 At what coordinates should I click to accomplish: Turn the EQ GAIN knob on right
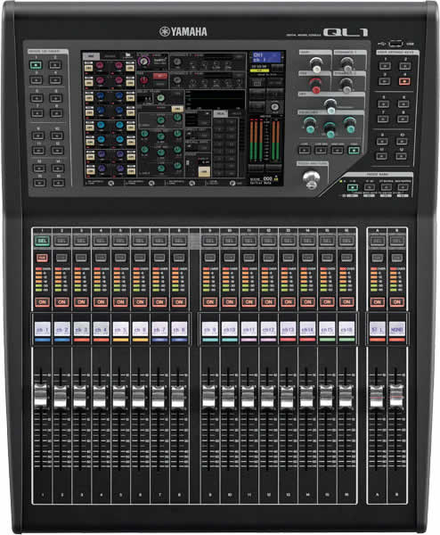[350, 124]
